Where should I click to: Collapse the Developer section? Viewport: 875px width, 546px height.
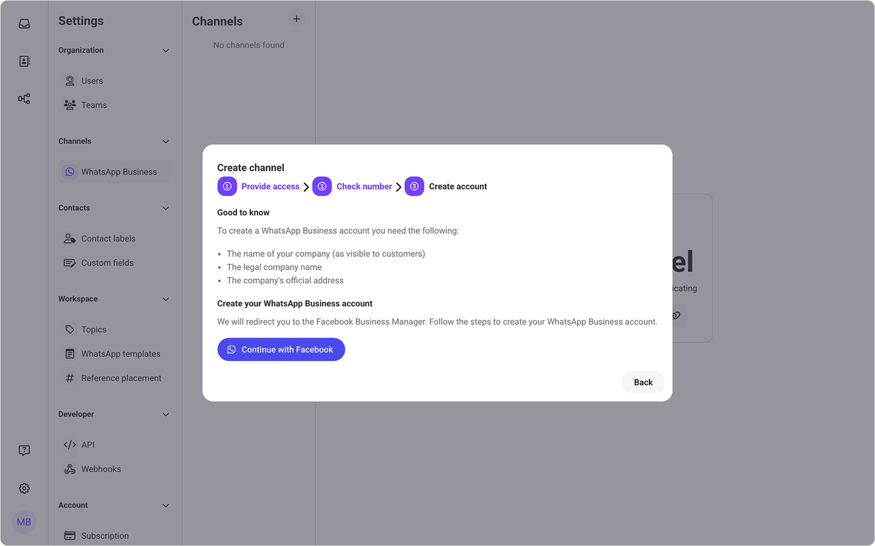166,414
